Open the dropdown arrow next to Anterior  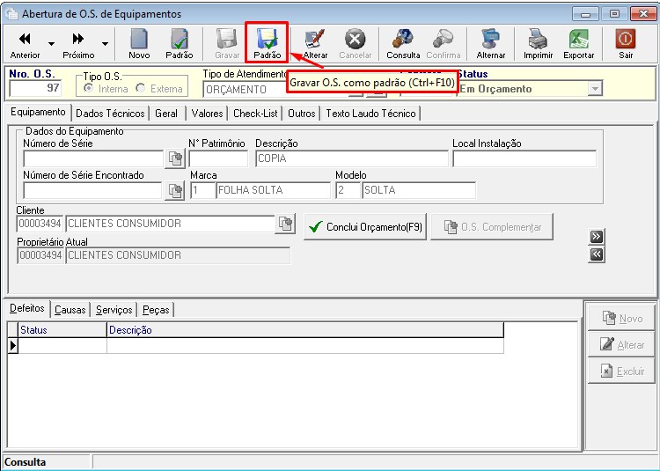pyautogui.click(x=51, y=44)
